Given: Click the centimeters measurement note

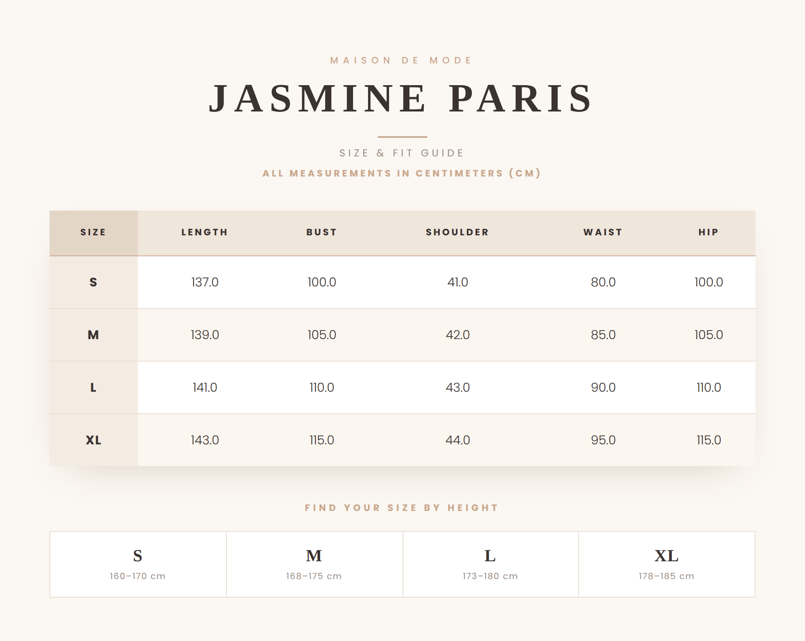Looking at the screenshot, I should click(x=402, y=173).
